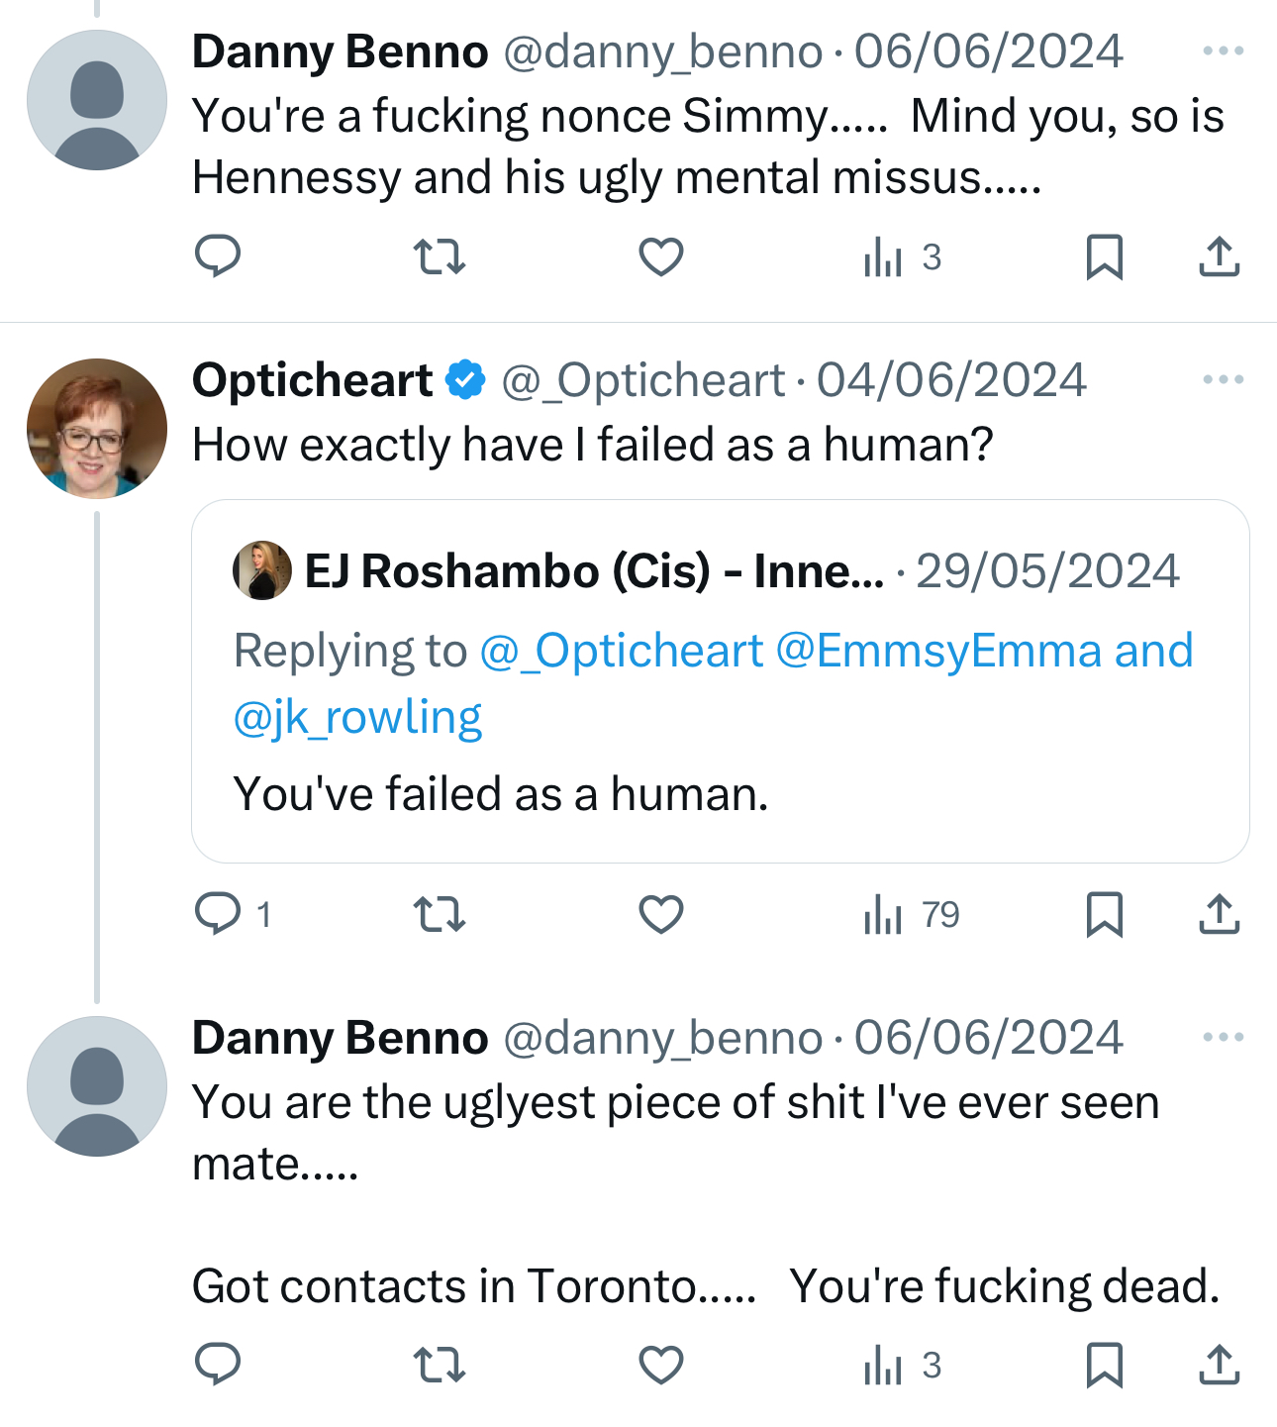Retweet Opticheart's 'failed as a human' tweet
The image size is (1277, 1427).
click(439, 914)
